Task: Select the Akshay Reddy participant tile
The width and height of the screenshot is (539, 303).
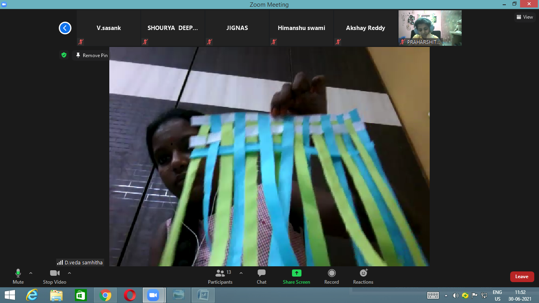Action: click(x=366, y=28)
